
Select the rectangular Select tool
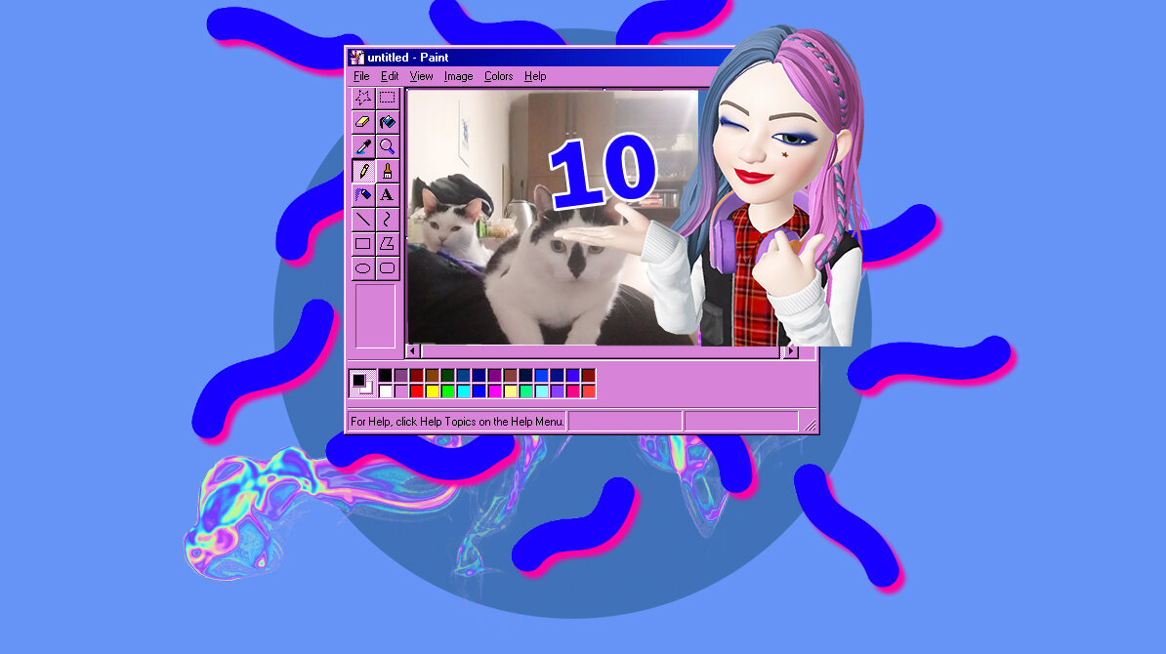click(388, 98)
